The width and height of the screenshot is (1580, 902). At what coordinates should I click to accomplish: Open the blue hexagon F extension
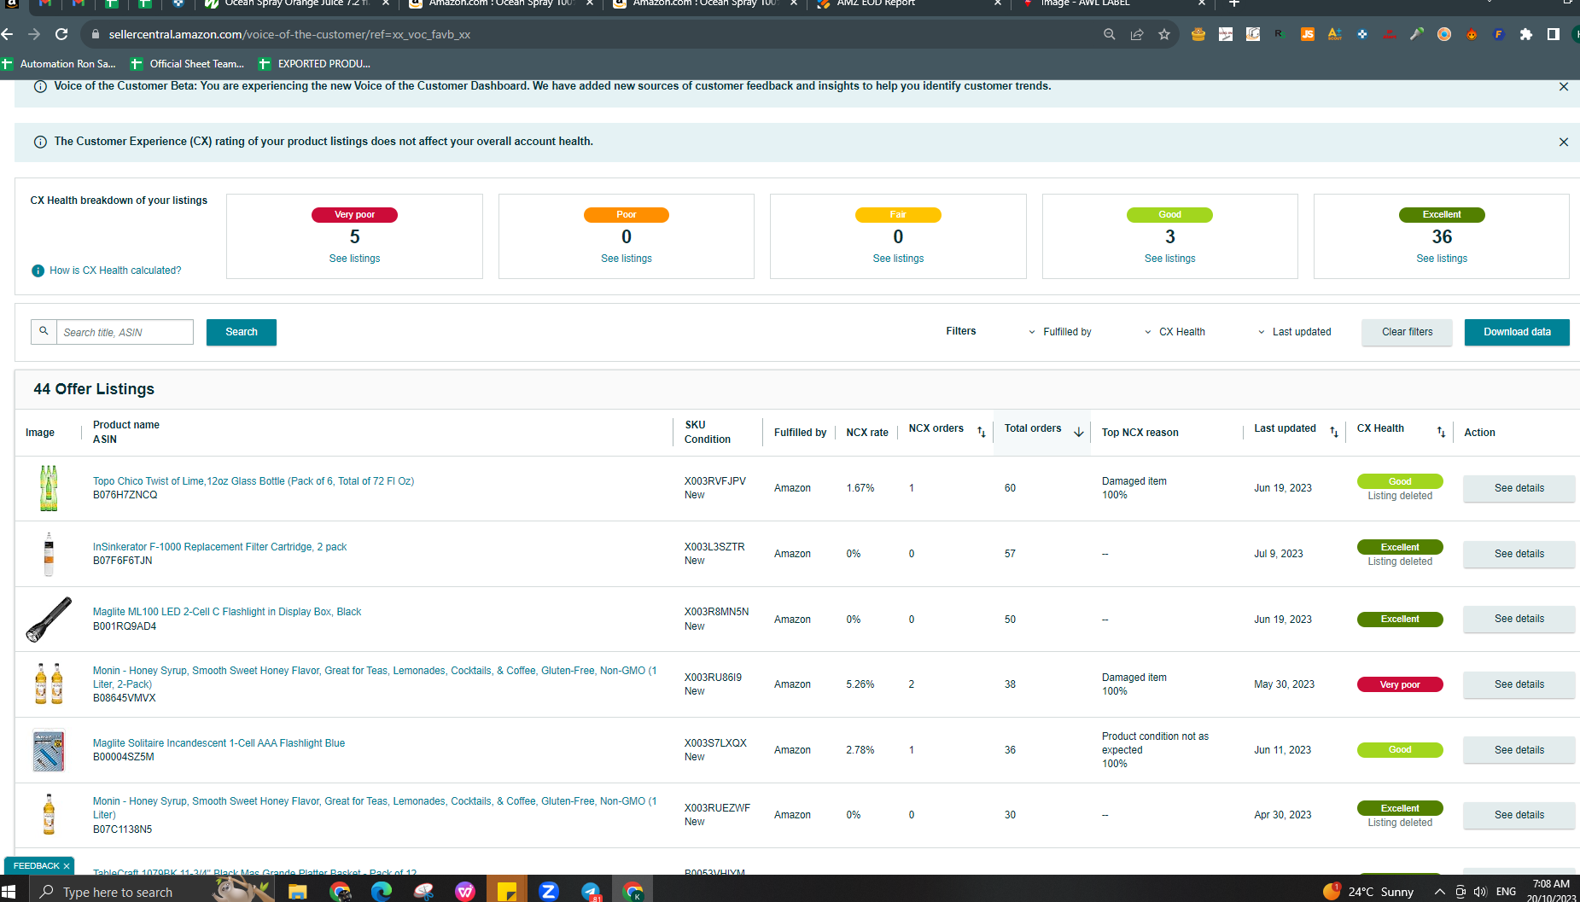point(1499,34)
